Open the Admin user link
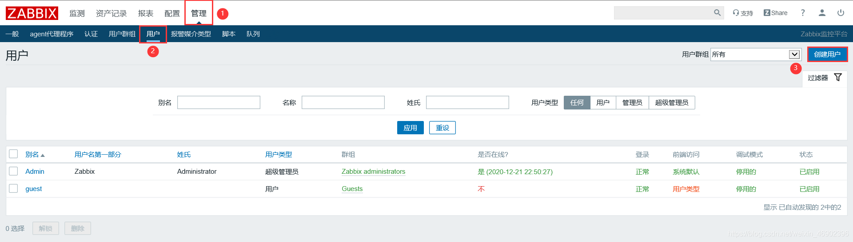Screen dimensions: 853x242 pyautogui.click(x=35, y=172)
